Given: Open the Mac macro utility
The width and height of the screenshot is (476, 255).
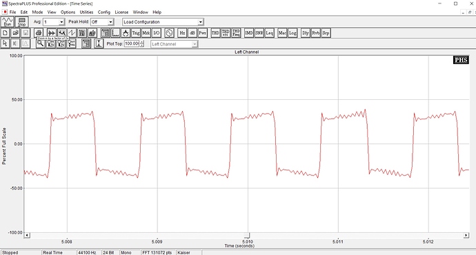Looking at the screenshot, I should point(282,33).
